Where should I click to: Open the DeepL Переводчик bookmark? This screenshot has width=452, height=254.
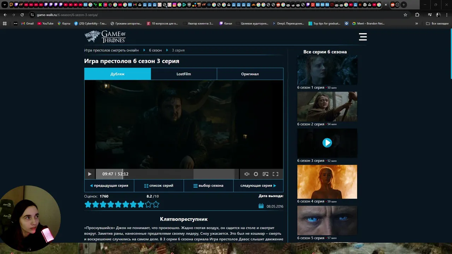[288, 24]
